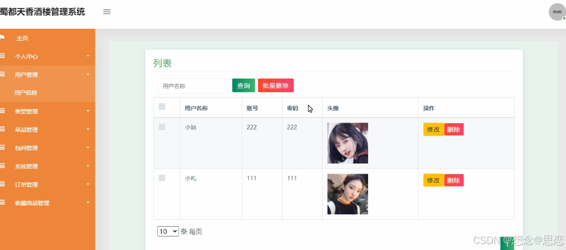Click the 用户名称 column header
Viewport: 566px width, 250px height.
(196, 108)
